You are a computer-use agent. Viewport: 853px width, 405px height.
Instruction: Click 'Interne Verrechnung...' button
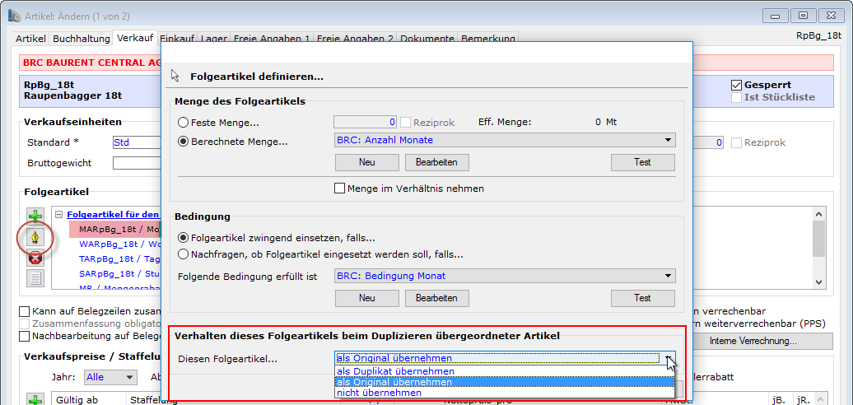[x=753, y=341]
